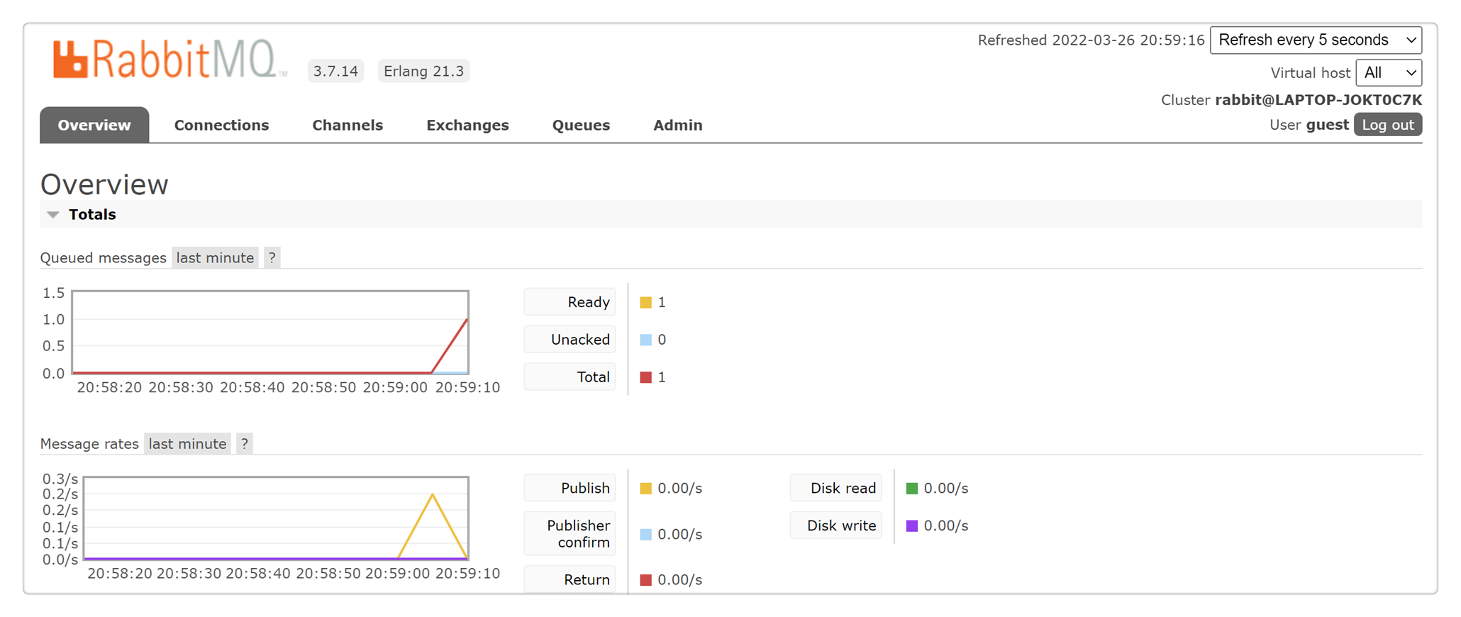The height and width of the screenshot is (617, 1461).
Task: Click the Overview page heading
Action: (x=104, y=184)
